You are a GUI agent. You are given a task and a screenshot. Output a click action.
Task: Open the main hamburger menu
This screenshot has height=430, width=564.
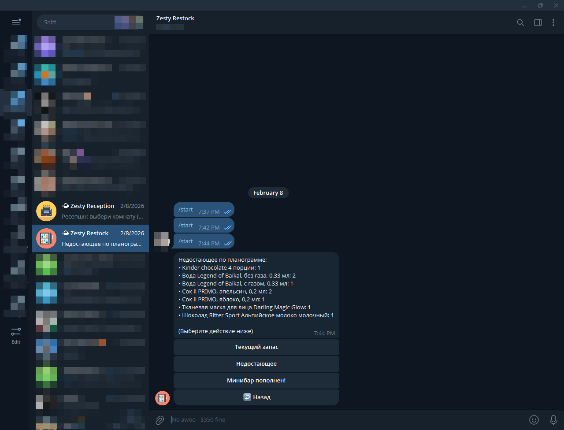pos(16,22)
